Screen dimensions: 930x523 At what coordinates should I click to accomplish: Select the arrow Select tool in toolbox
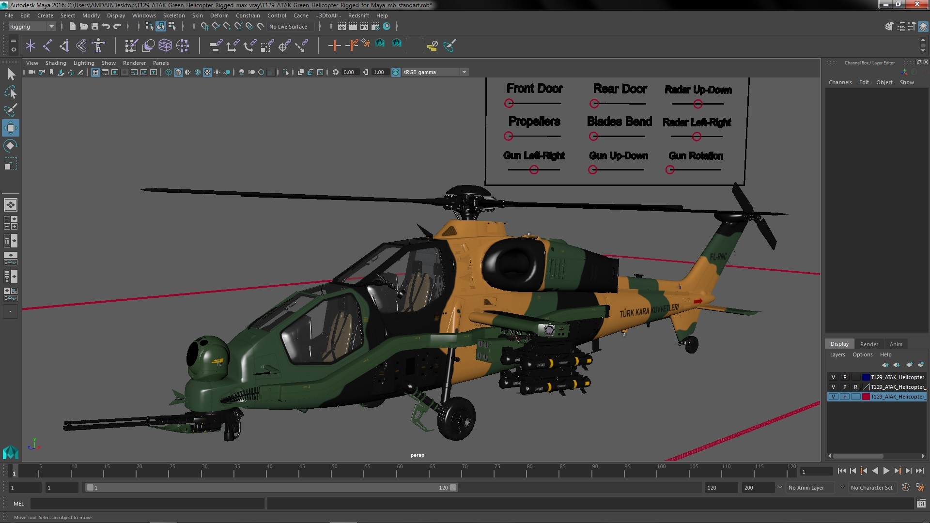click(11, 74)
